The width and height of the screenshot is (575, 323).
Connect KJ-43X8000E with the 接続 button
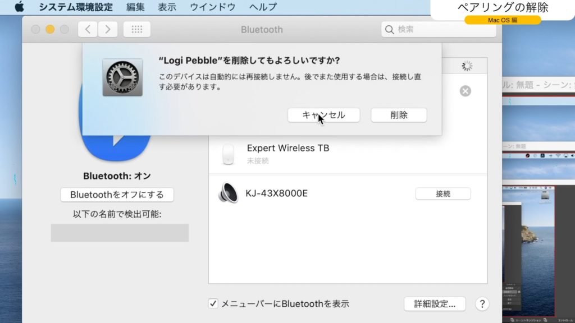click(x=443, y=193)
